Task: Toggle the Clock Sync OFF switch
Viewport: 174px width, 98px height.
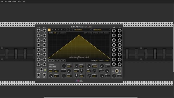Action: (52, 66)
